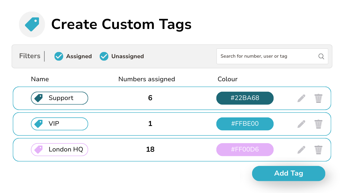Select the large tag icon beside the page title
The width and height of the screenshot is (344, 193).
tap(32, 24)
